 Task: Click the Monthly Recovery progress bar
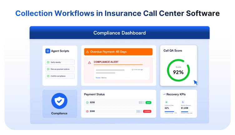coord(187,112)
